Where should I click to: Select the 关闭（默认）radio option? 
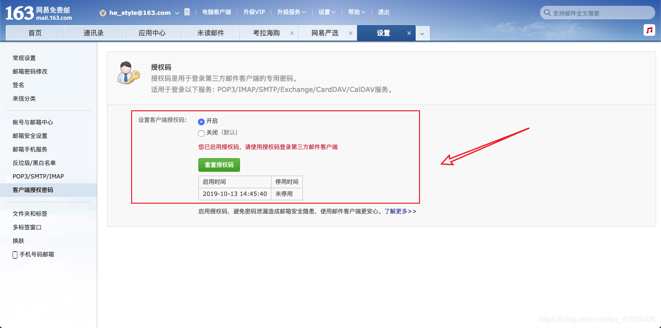[201, 133]
